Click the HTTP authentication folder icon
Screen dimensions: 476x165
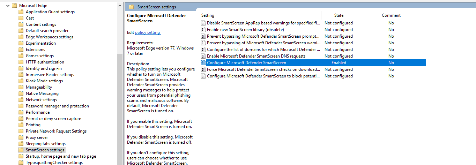click(21, 62)
